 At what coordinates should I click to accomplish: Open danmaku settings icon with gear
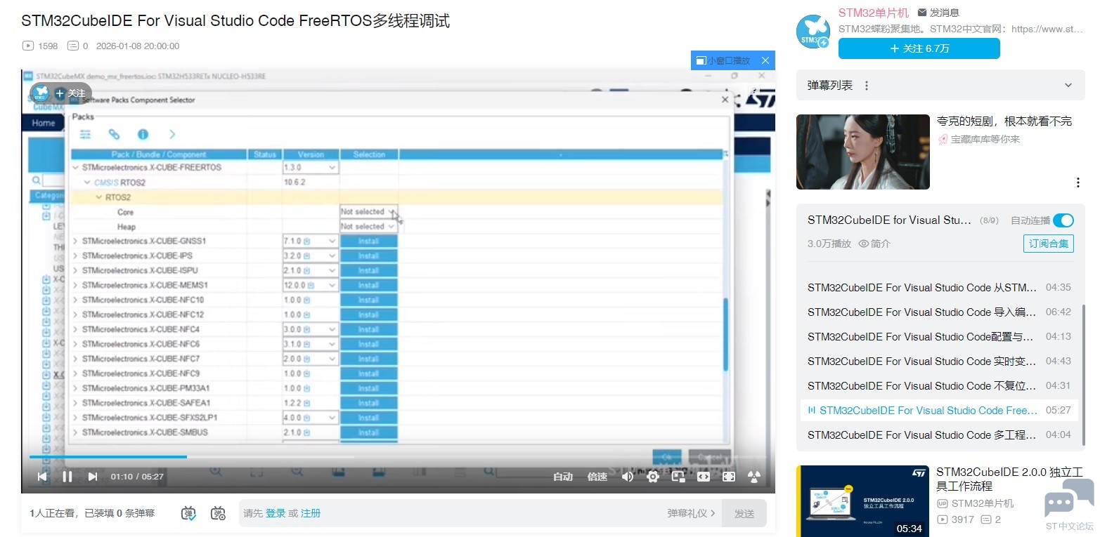(218, 513)
